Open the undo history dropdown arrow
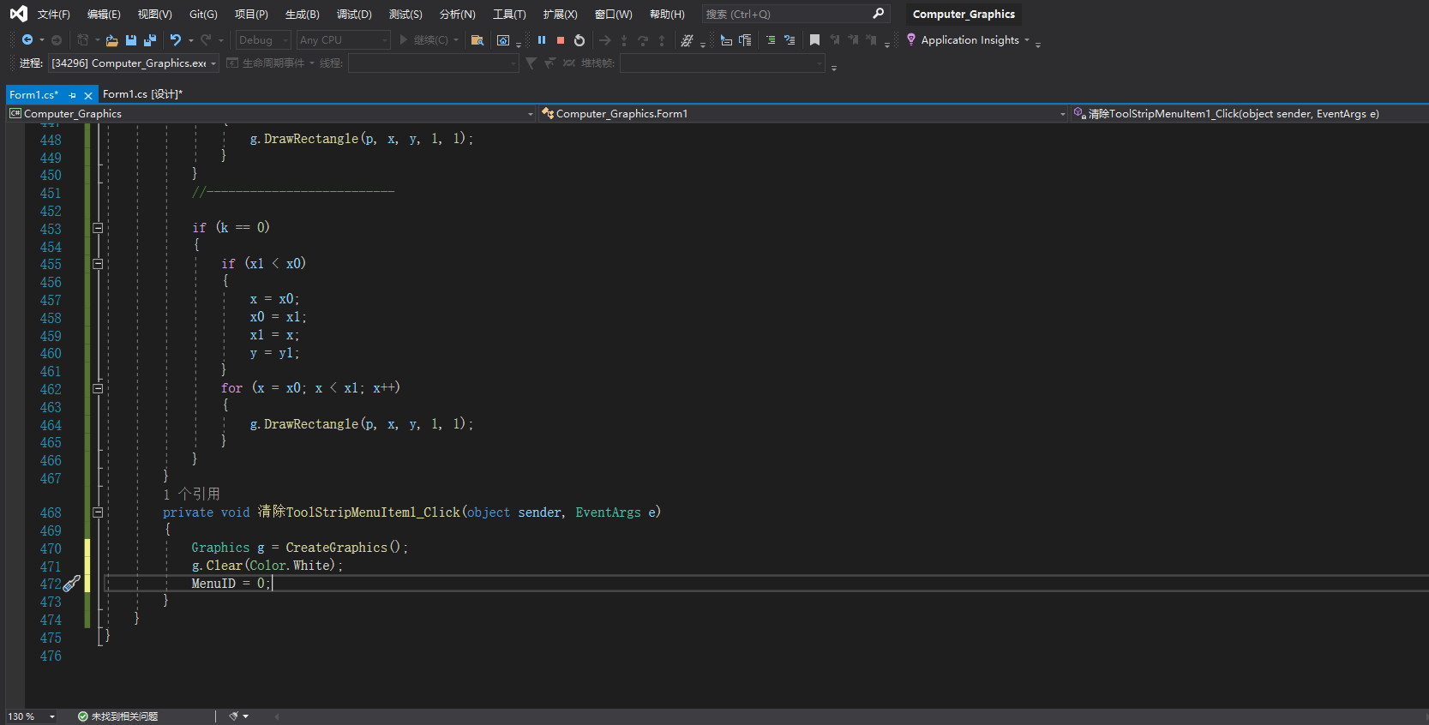The width and height of the screenshot is (1429, 725). [x=191, y=40]
